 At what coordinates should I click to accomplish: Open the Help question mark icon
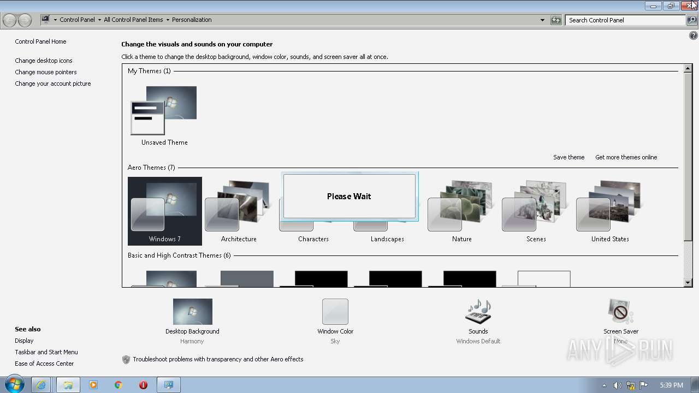click(694, 35)
